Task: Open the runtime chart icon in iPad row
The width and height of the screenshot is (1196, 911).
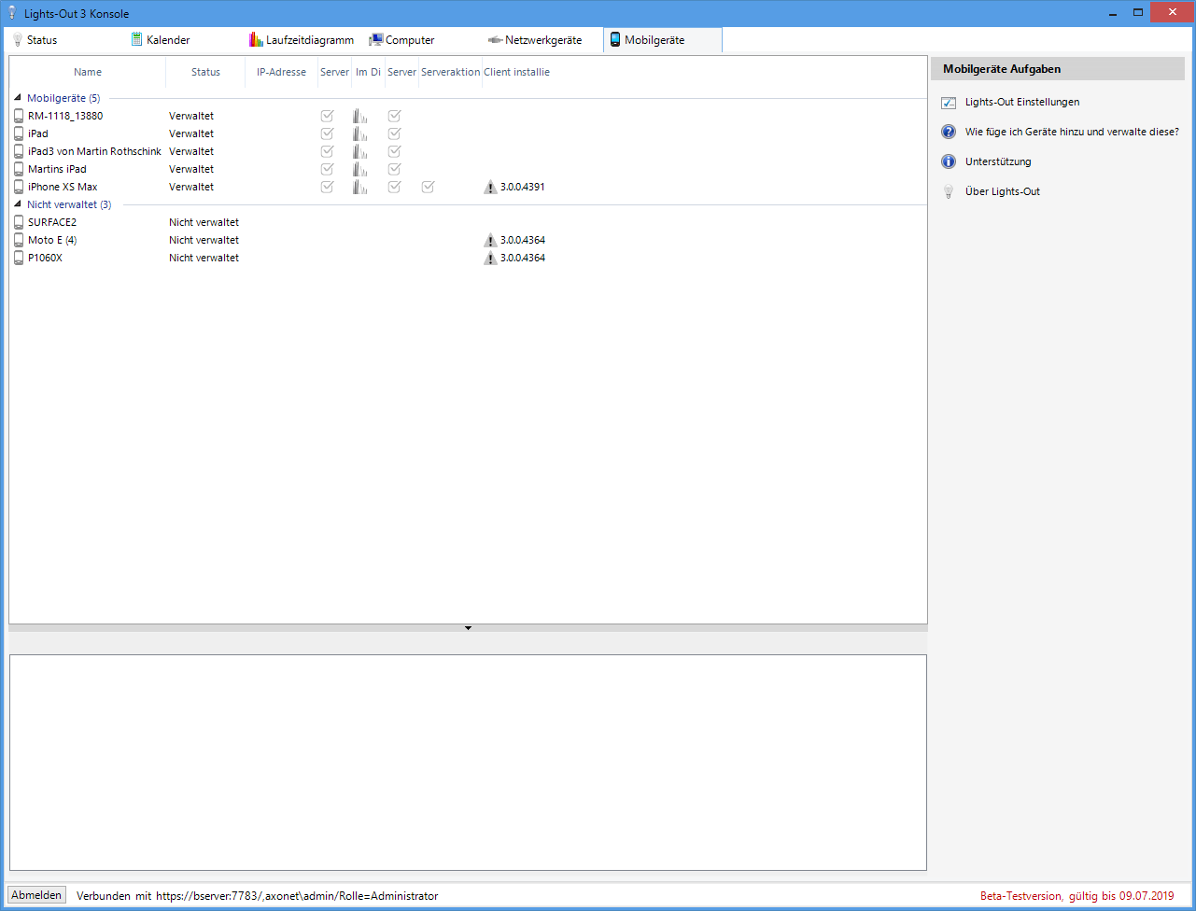Action: [x=359, y=133]
